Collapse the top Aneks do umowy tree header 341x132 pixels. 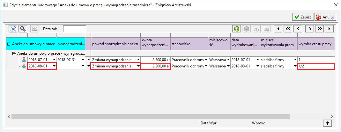pos(9,44)
